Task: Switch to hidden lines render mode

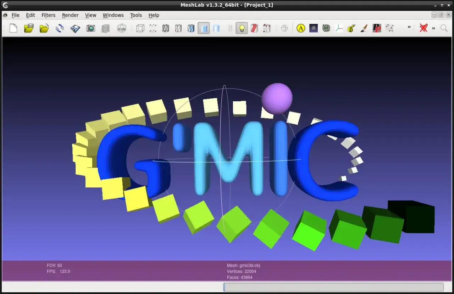Action: point(178,28)
